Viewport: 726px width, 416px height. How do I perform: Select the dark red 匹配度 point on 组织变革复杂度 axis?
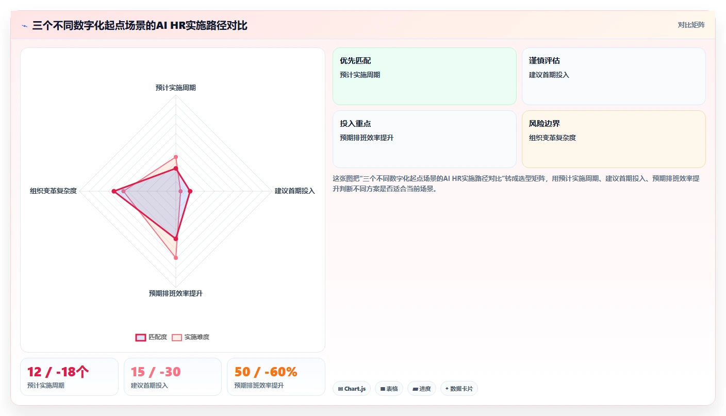(114, 191)
